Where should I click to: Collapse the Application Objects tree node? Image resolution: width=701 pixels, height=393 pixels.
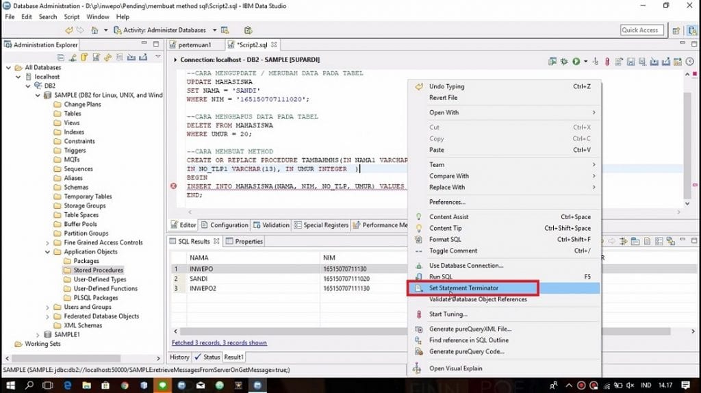(48, 252)
